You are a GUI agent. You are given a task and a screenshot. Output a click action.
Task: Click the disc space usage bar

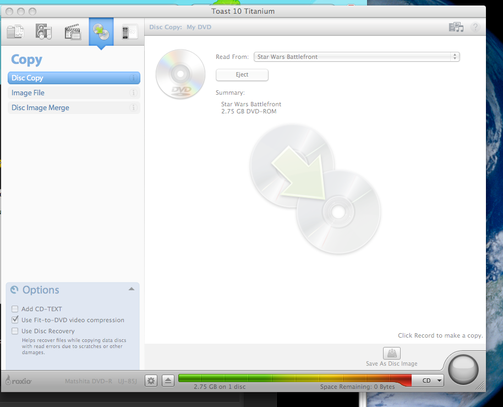coord(295,379)
